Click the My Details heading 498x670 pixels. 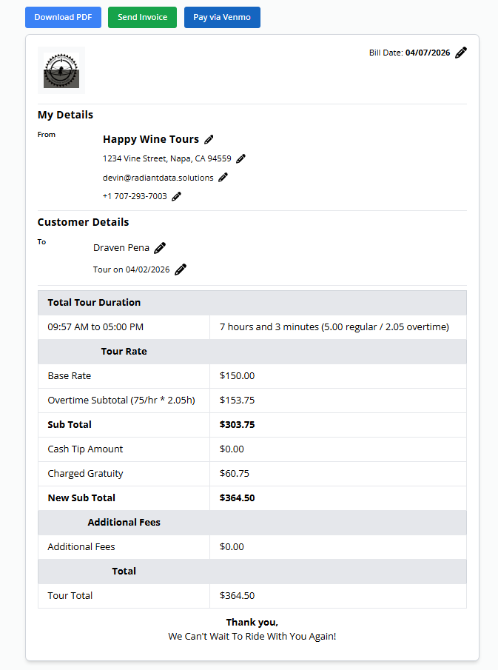point(65,115)
